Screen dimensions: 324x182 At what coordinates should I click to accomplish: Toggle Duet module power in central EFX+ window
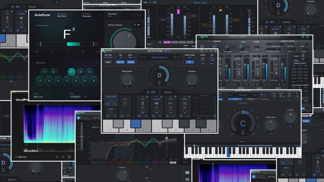pos(122,116)
